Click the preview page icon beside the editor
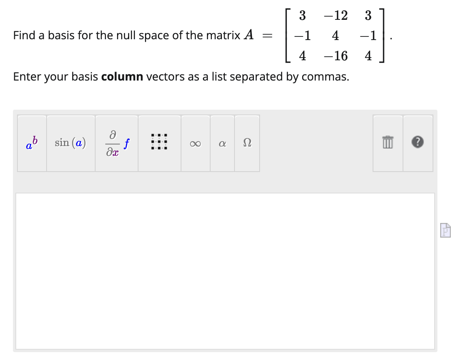This screenshot has height=361, width=452. point(445,230)
